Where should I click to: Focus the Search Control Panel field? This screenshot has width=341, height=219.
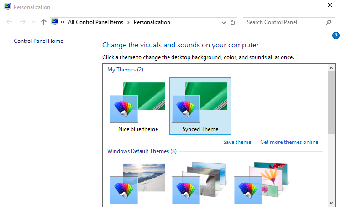(289, 22)
